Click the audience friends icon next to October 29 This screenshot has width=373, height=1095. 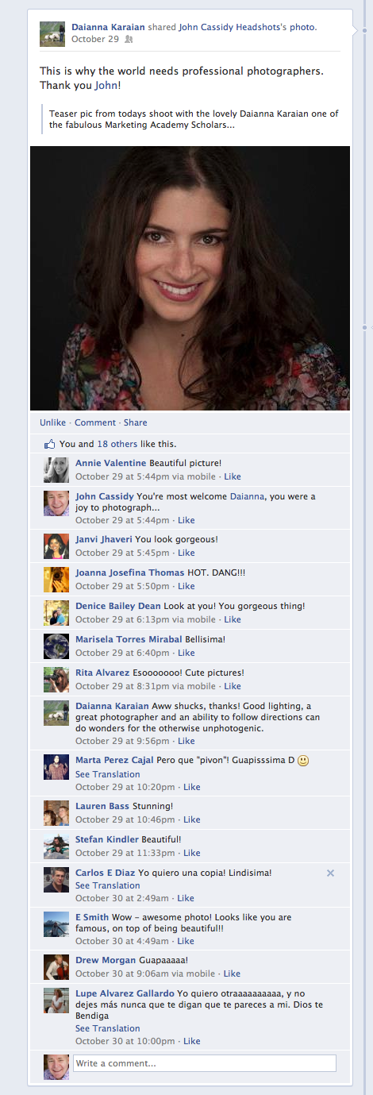point(128,39)
